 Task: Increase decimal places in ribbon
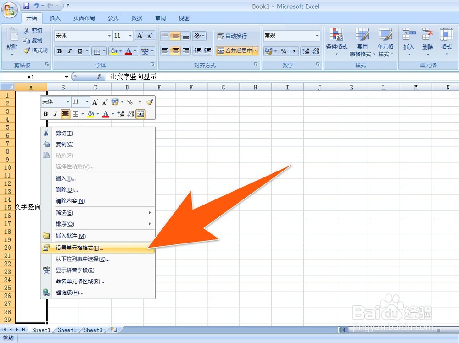(x=306, y=51)
